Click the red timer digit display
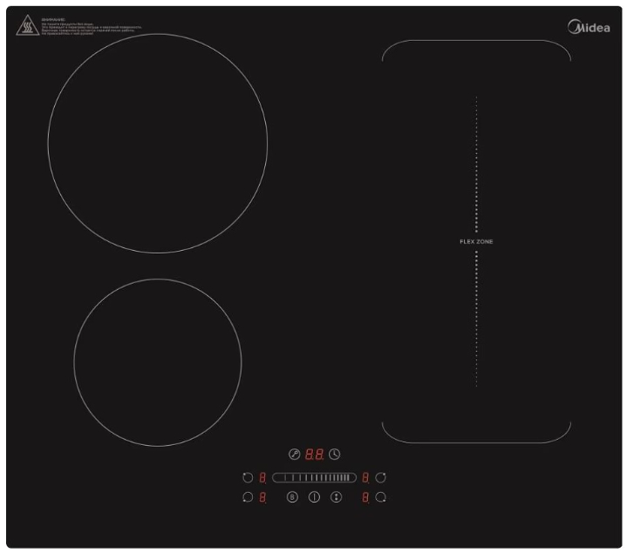Screen dimensions: 627x553 tap(314, 454)
